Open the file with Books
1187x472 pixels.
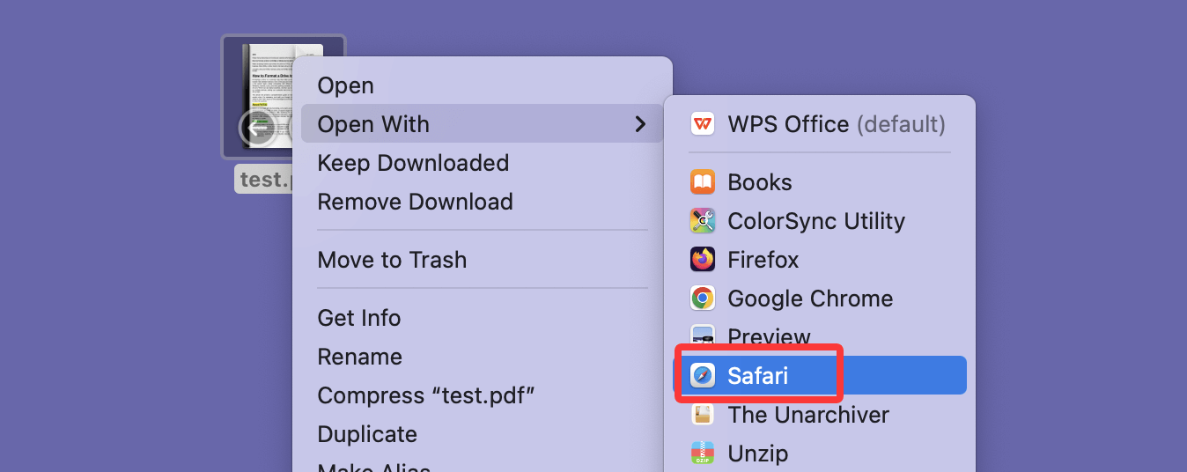[820, 182]
